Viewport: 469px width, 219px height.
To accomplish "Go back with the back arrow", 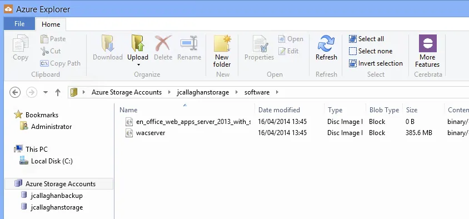I will click(15, 92).
